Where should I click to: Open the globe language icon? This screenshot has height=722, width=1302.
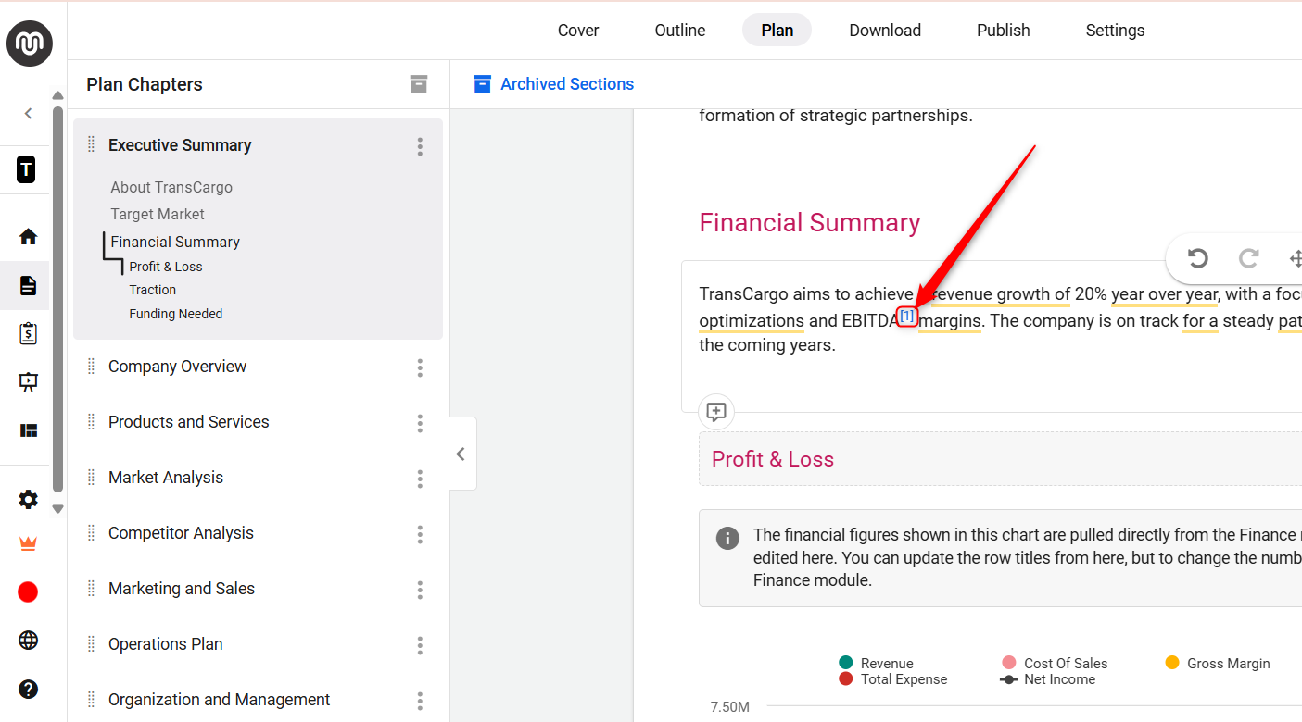28,640
